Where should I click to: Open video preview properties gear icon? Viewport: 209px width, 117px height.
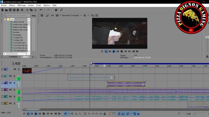tap(42, 15)
